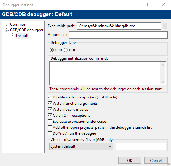Confirm settings with the OK button
171x166 pixels.
pyautogui.click(x=130, y=160)
